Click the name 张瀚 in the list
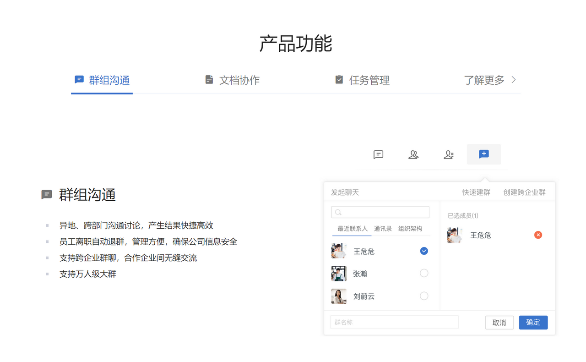This screenshot has height=362, width=586. 360,274
